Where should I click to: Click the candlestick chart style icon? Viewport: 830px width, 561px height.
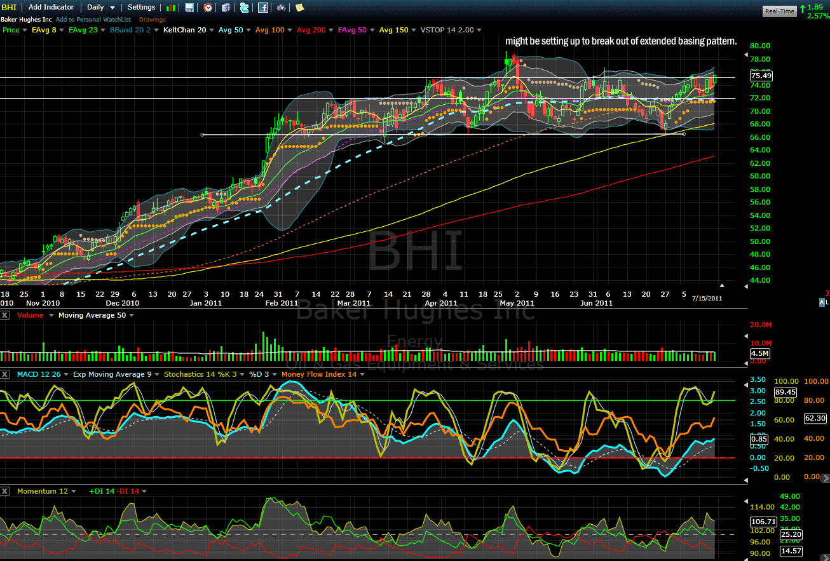click(172, 8)
